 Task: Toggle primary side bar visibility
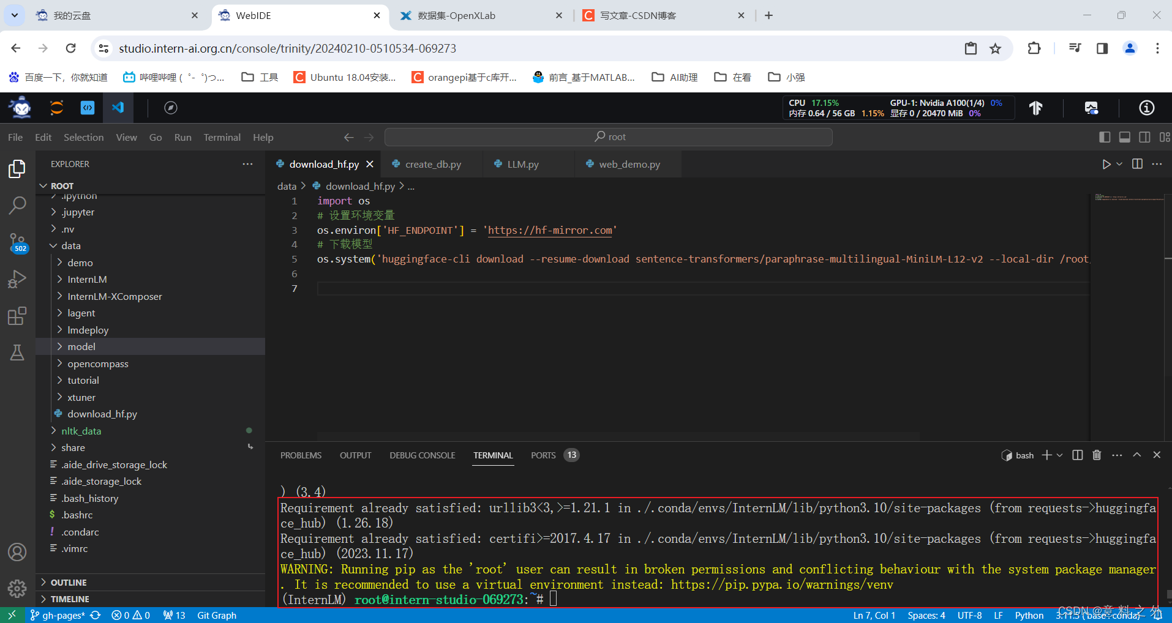tap(1105, 137)
